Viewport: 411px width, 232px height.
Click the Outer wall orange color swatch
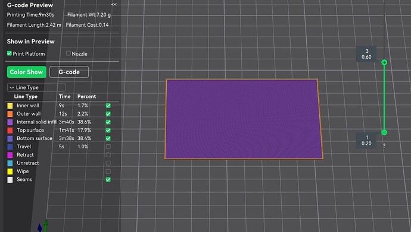(x=10, y=114)
